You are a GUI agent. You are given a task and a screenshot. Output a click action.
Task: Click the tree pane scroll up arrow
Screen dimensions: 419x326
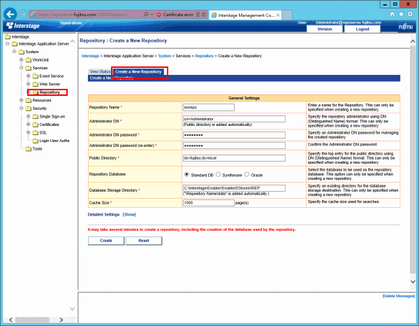click(x=73, y=41)
